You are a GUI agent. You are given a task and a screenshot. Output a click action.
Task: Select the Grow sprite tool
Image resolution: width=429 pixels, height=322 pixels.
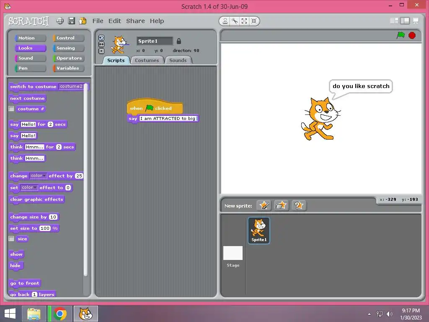(244, 21)
